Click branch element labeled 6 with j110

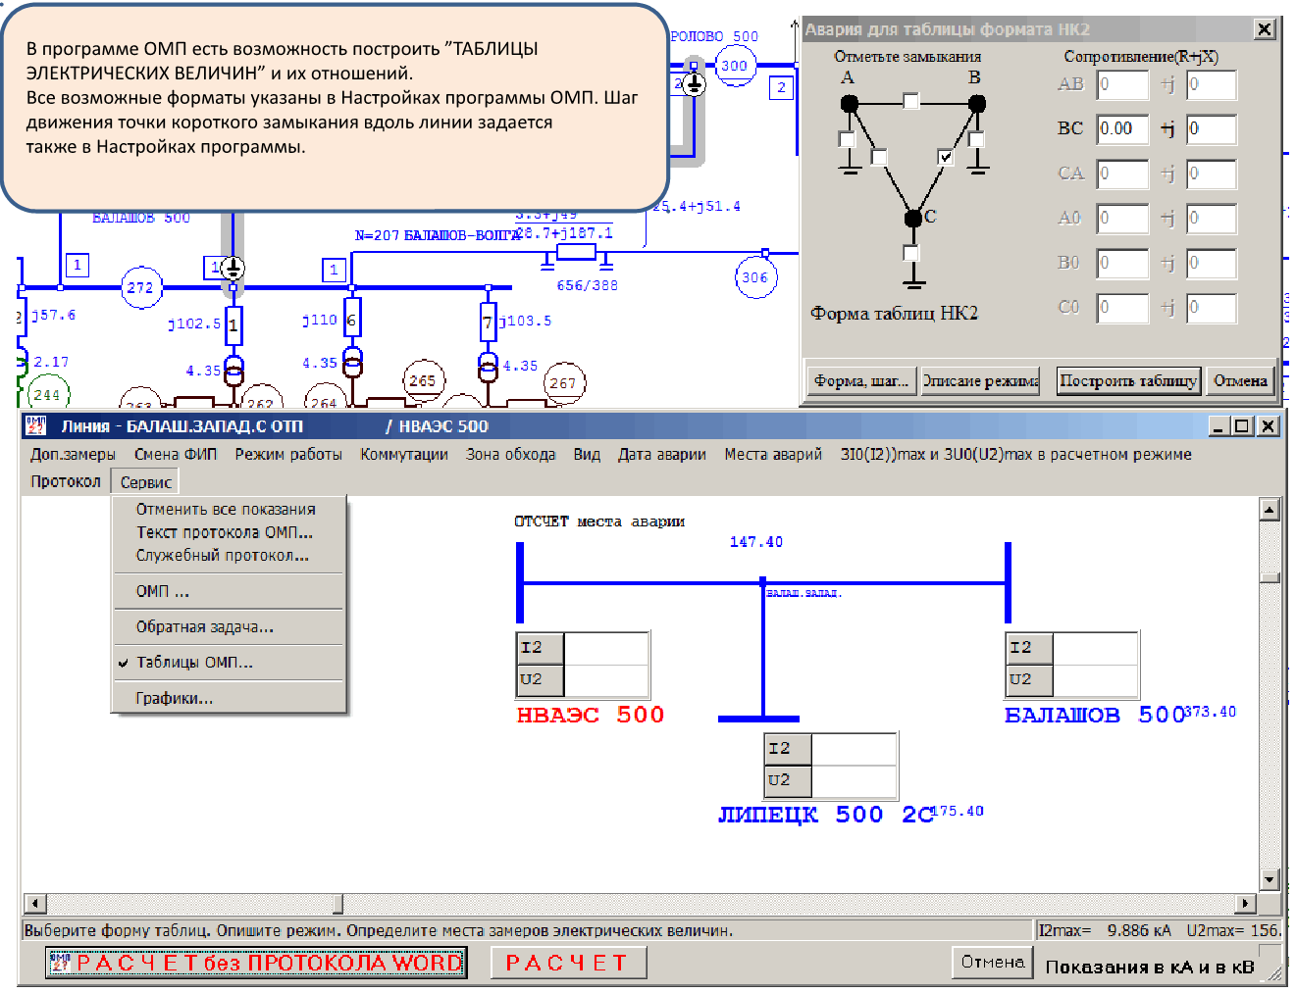point(352,321)
